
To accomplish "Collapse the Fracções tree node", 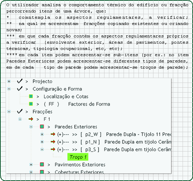I will pyautogui.click(x=9, y=112).
